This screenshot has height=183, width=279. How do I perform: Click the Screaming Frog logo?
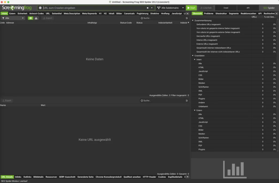point(17,8)
